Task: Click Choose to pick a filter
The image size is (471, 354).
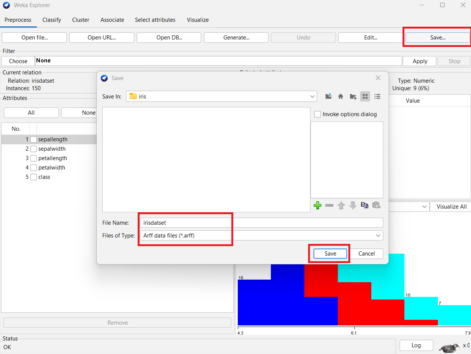Action: pyautogui.click(x=18, y=61)
